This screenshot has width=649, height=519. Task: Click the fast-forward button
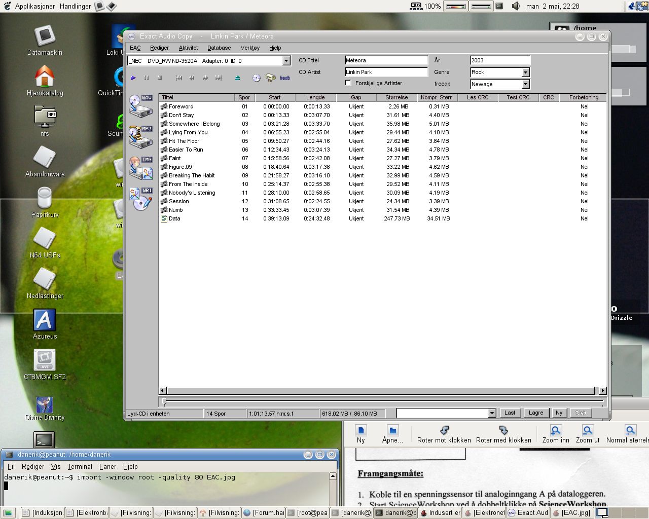pos(205,78)
